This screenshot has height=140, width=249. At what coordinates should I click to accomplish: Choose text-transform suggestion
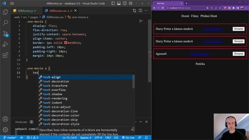click(86, 86)
